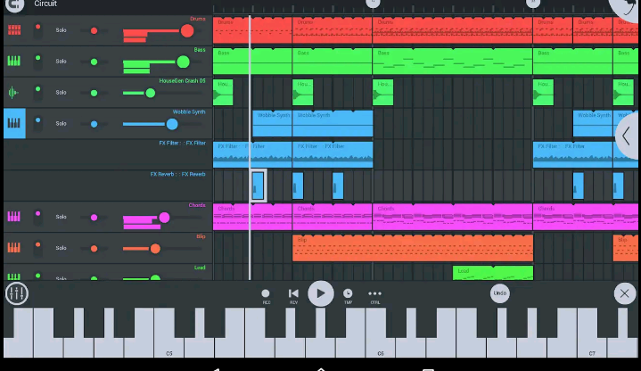
Task: Select the selected FX Reverb clip
Action: click(258, 185)
